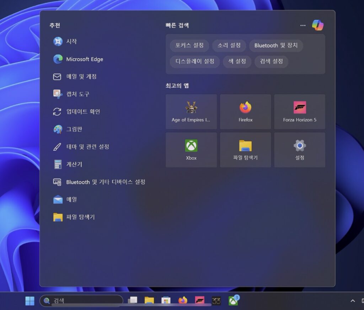Click the 검색 taskbar search box
This screenshot has width=364, height=310.
point(81,301)
